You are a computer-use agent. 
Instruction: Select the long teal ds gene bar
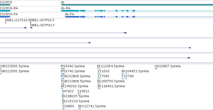137,5
